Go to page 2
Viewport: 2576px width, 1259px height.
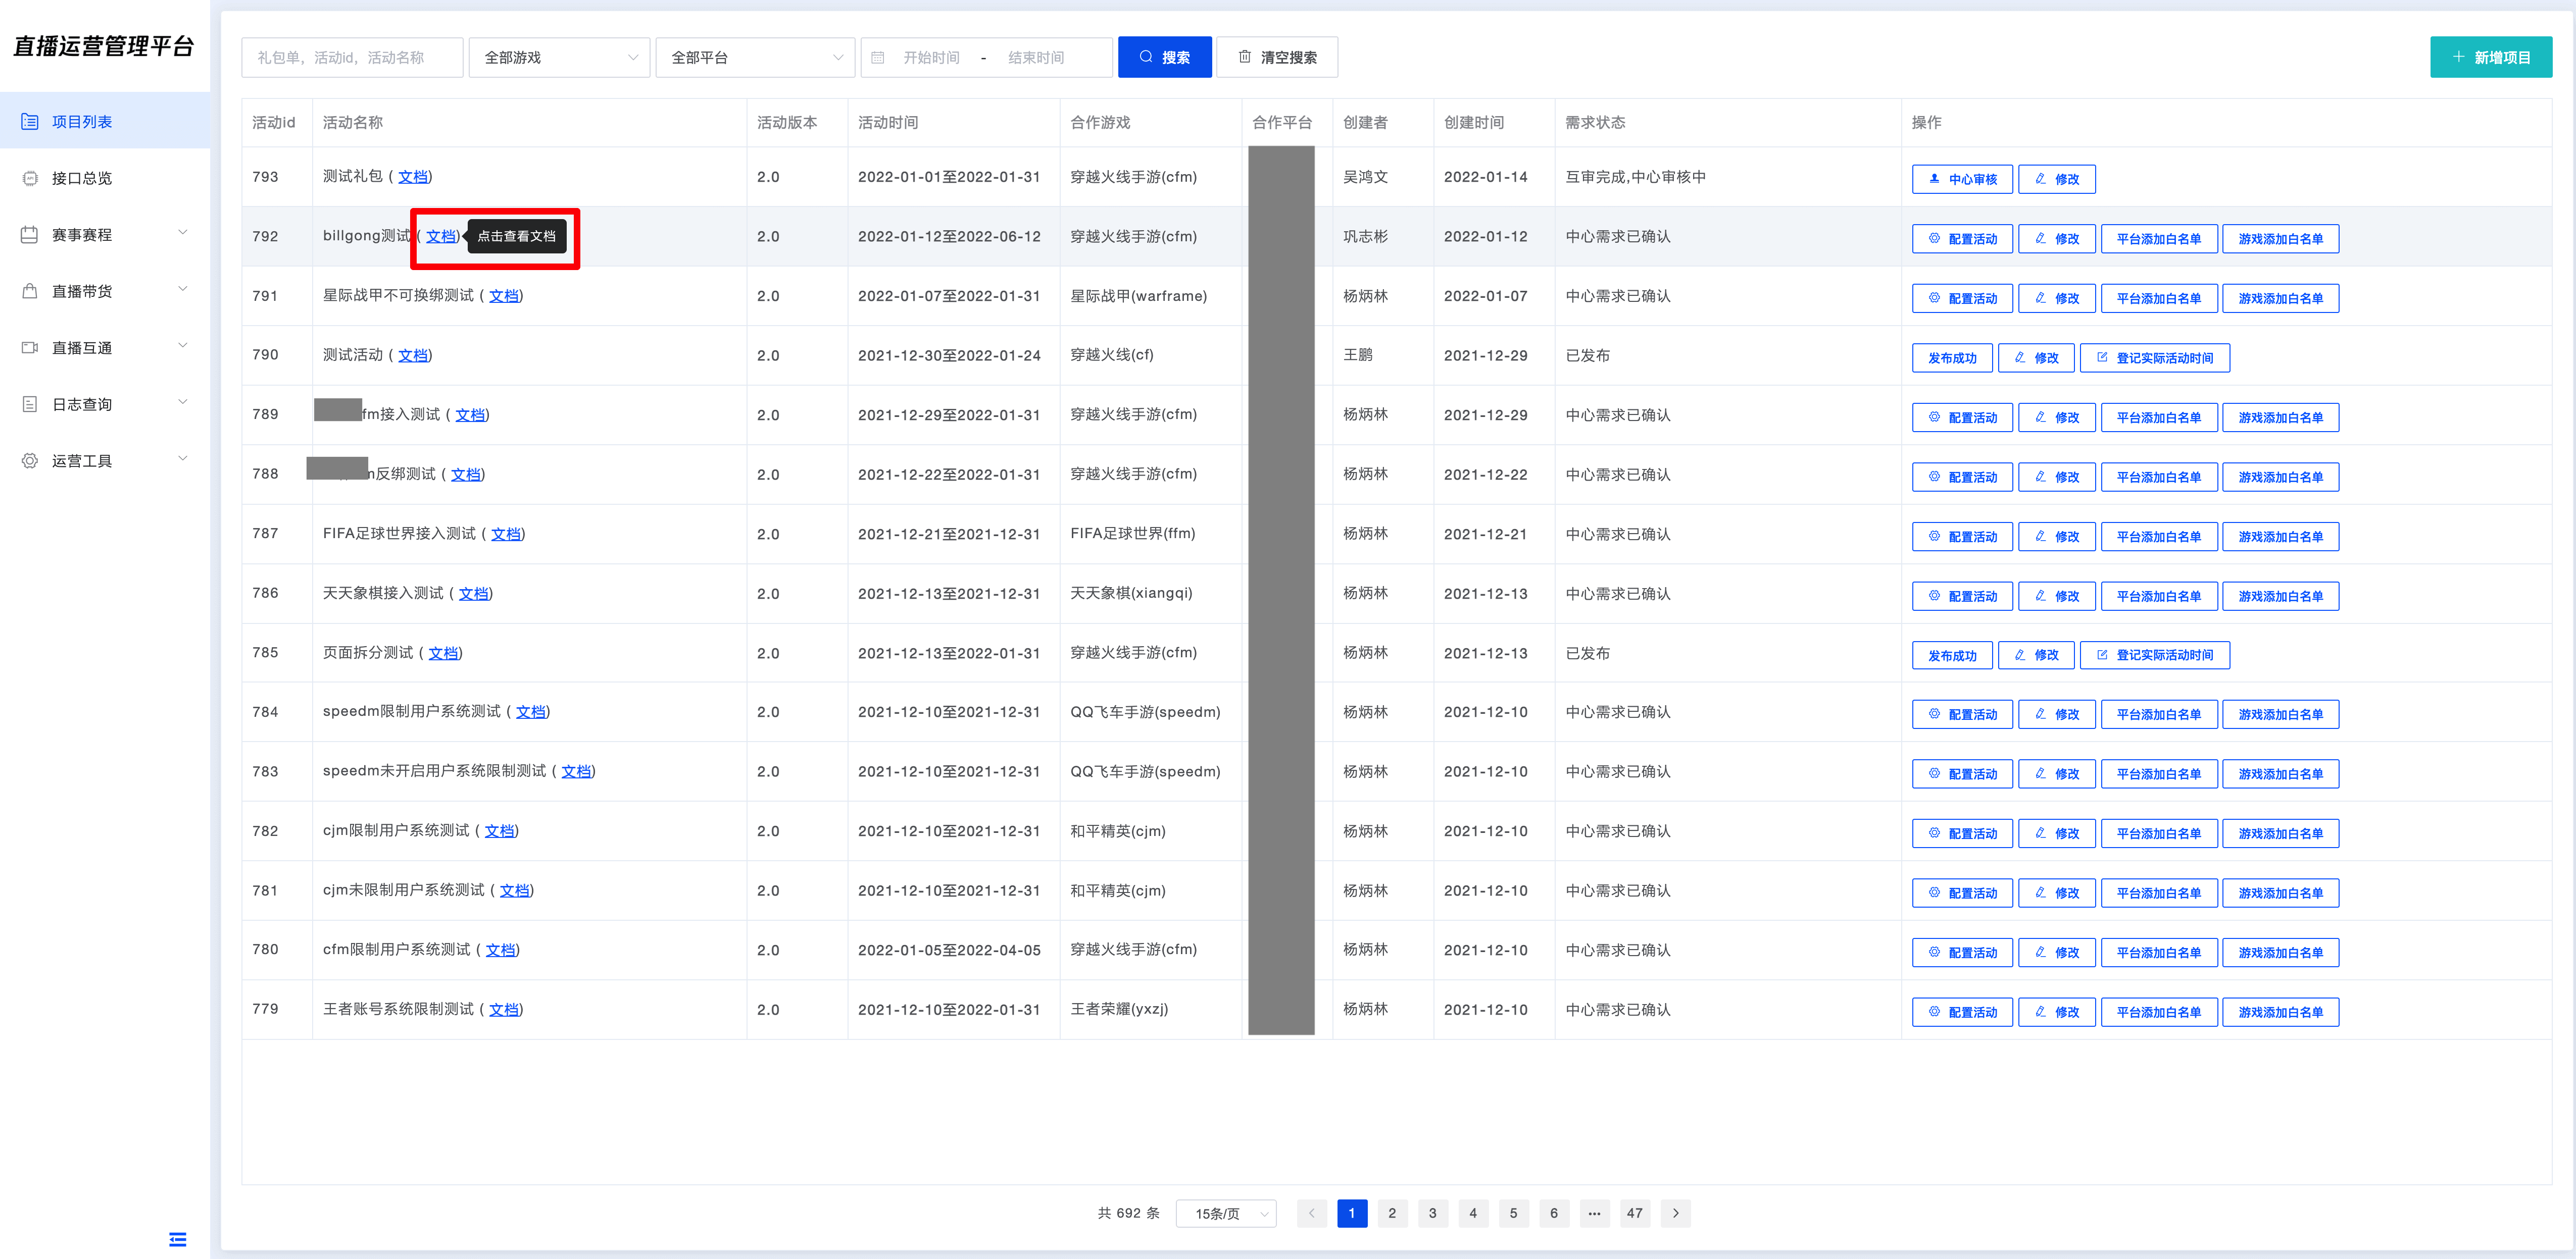click(1392, 1213)
